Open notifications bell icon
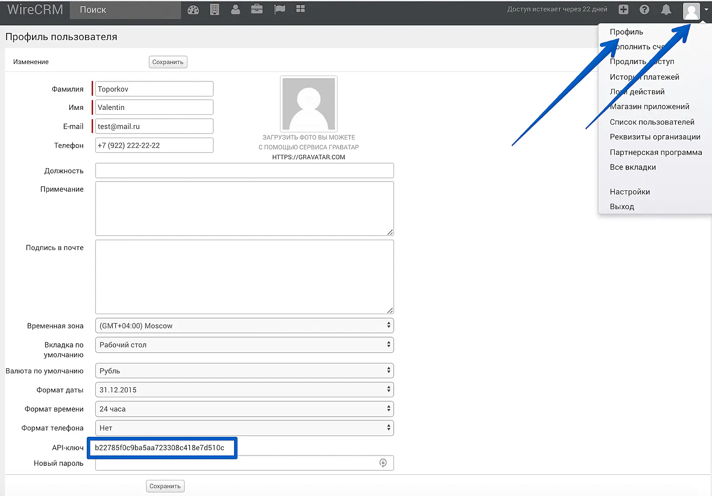The width and height of the screenshot is (712, 496). tap(666, 9)
